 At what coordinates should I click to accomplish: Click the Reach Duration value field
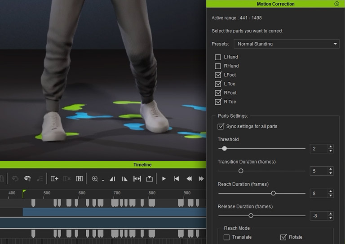tap(318, 193)
